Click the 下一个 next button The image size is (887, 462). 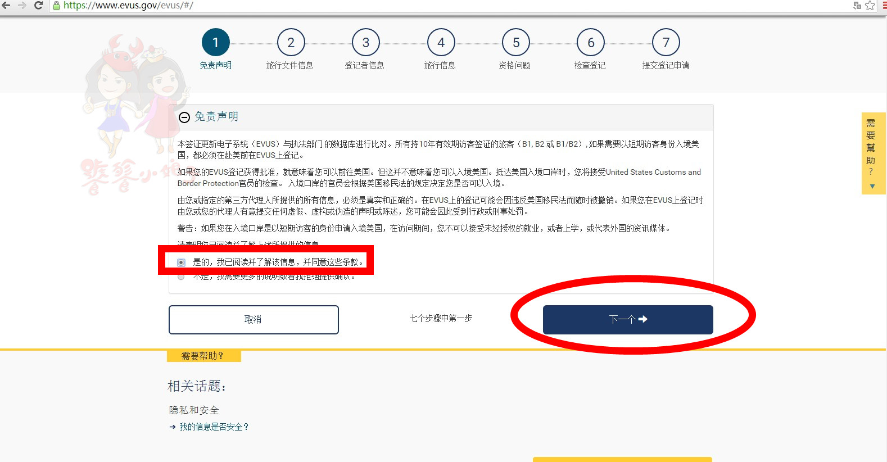[x=628, y=320]
